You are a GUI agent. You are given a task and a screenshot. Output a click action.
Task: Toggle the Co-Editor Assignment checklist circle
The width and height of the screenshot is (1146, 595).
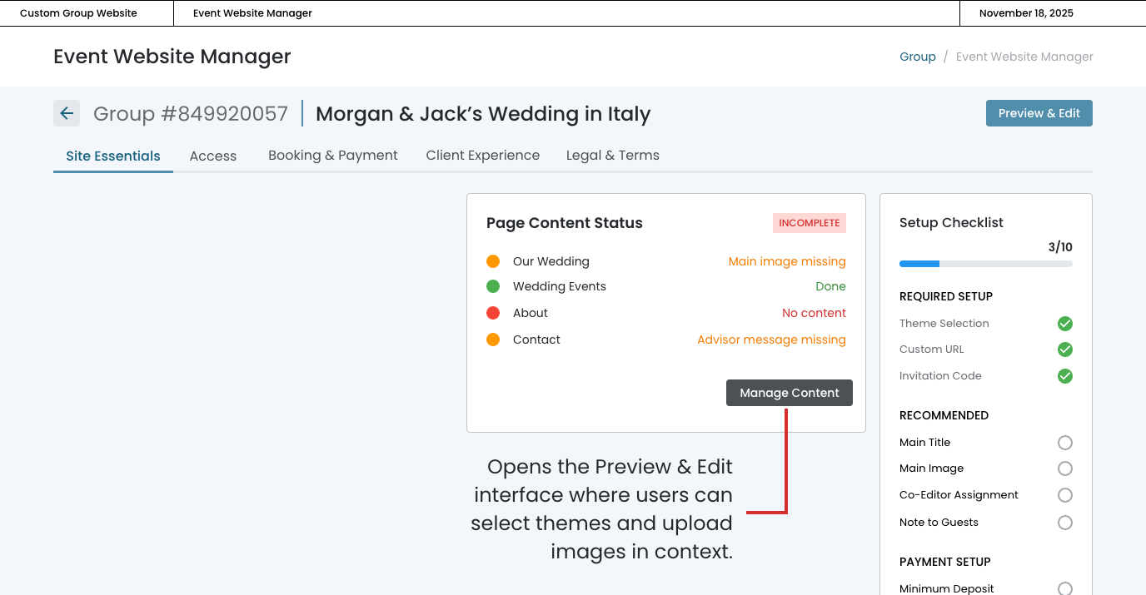[1064, 495]
